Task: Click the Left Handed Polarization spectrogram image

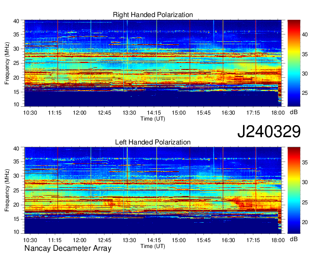Action: click(x=153, y=190)
